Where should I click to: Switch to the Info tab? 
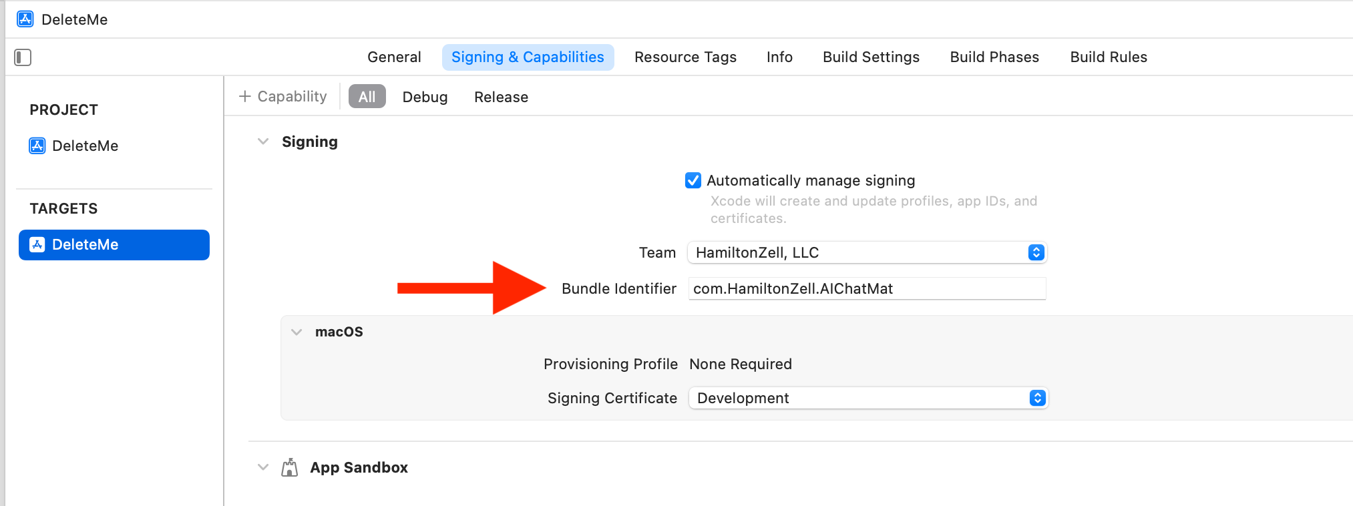tap(779, 57)
